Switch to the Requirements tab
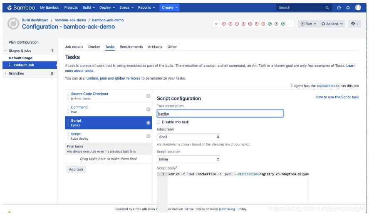Screen dimensions: 369x216 (x=131, y=47)
